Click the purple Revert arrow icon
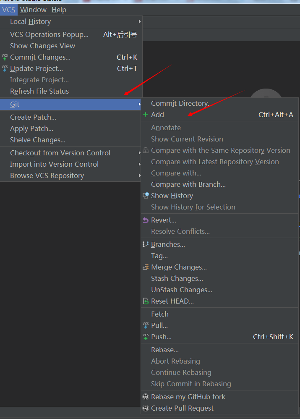Image resolution: width=300 pixels, height=419 pixels. click(146, 220)
